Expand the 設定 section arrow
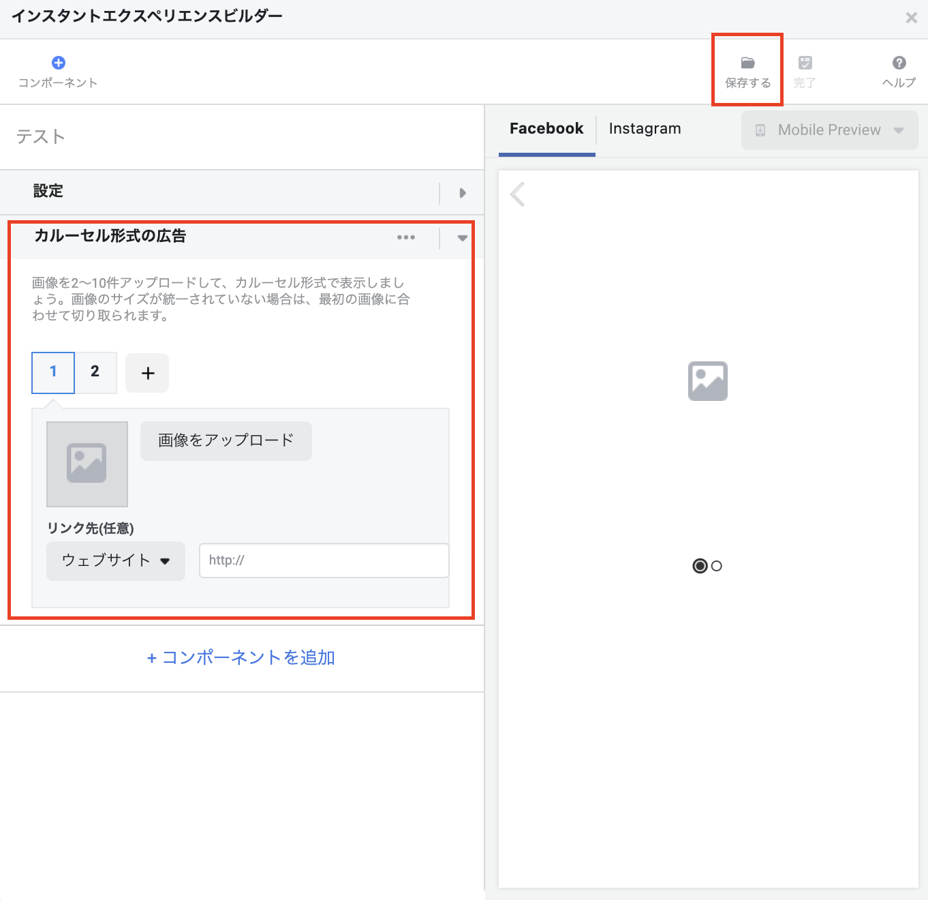This screenshot has width=928, height=900. point(463,193)
